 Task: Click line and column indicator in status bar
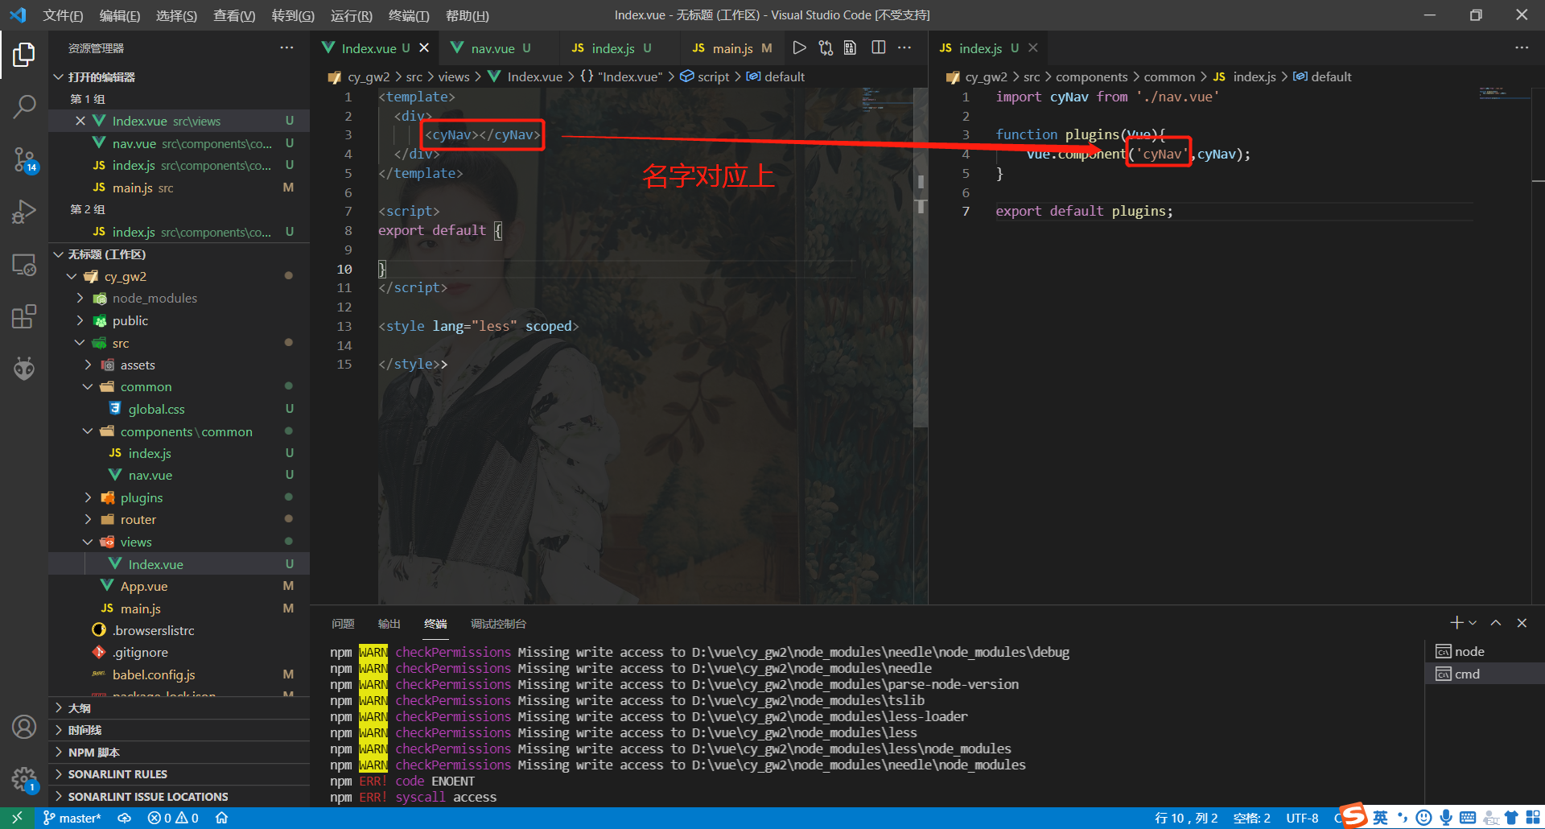click(1186, 818)
